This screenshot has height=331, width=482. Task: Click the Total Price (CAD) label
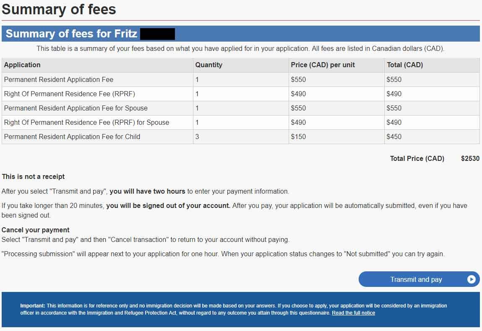[417, 158]
